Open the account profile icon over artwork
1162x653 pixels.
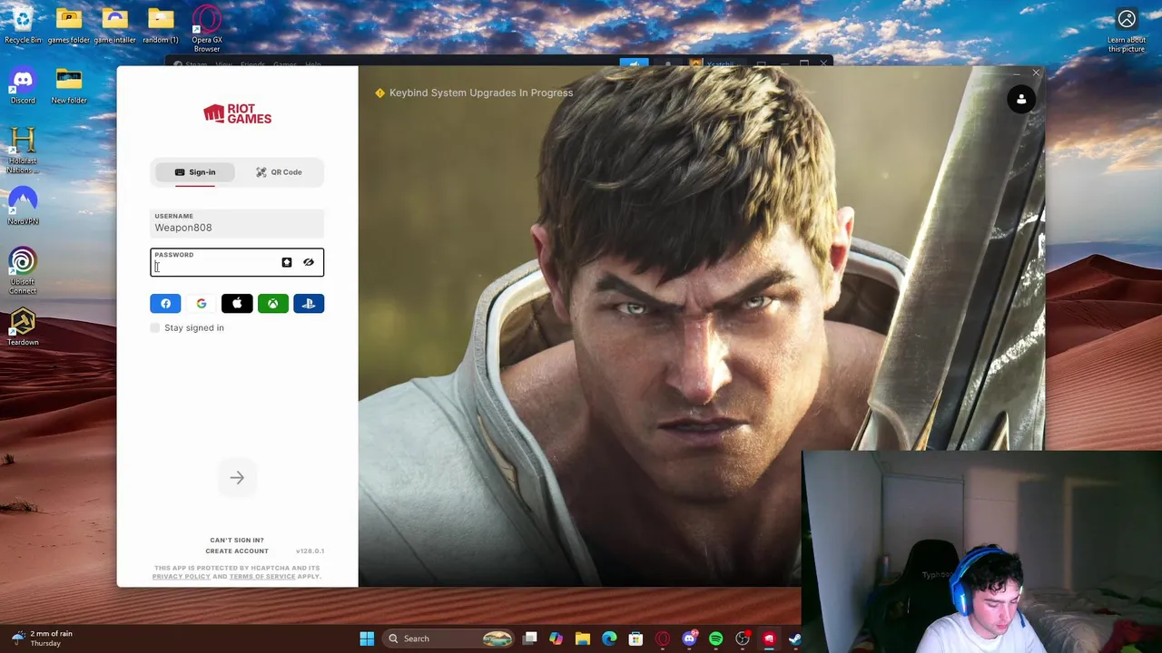pos(1021,100)
